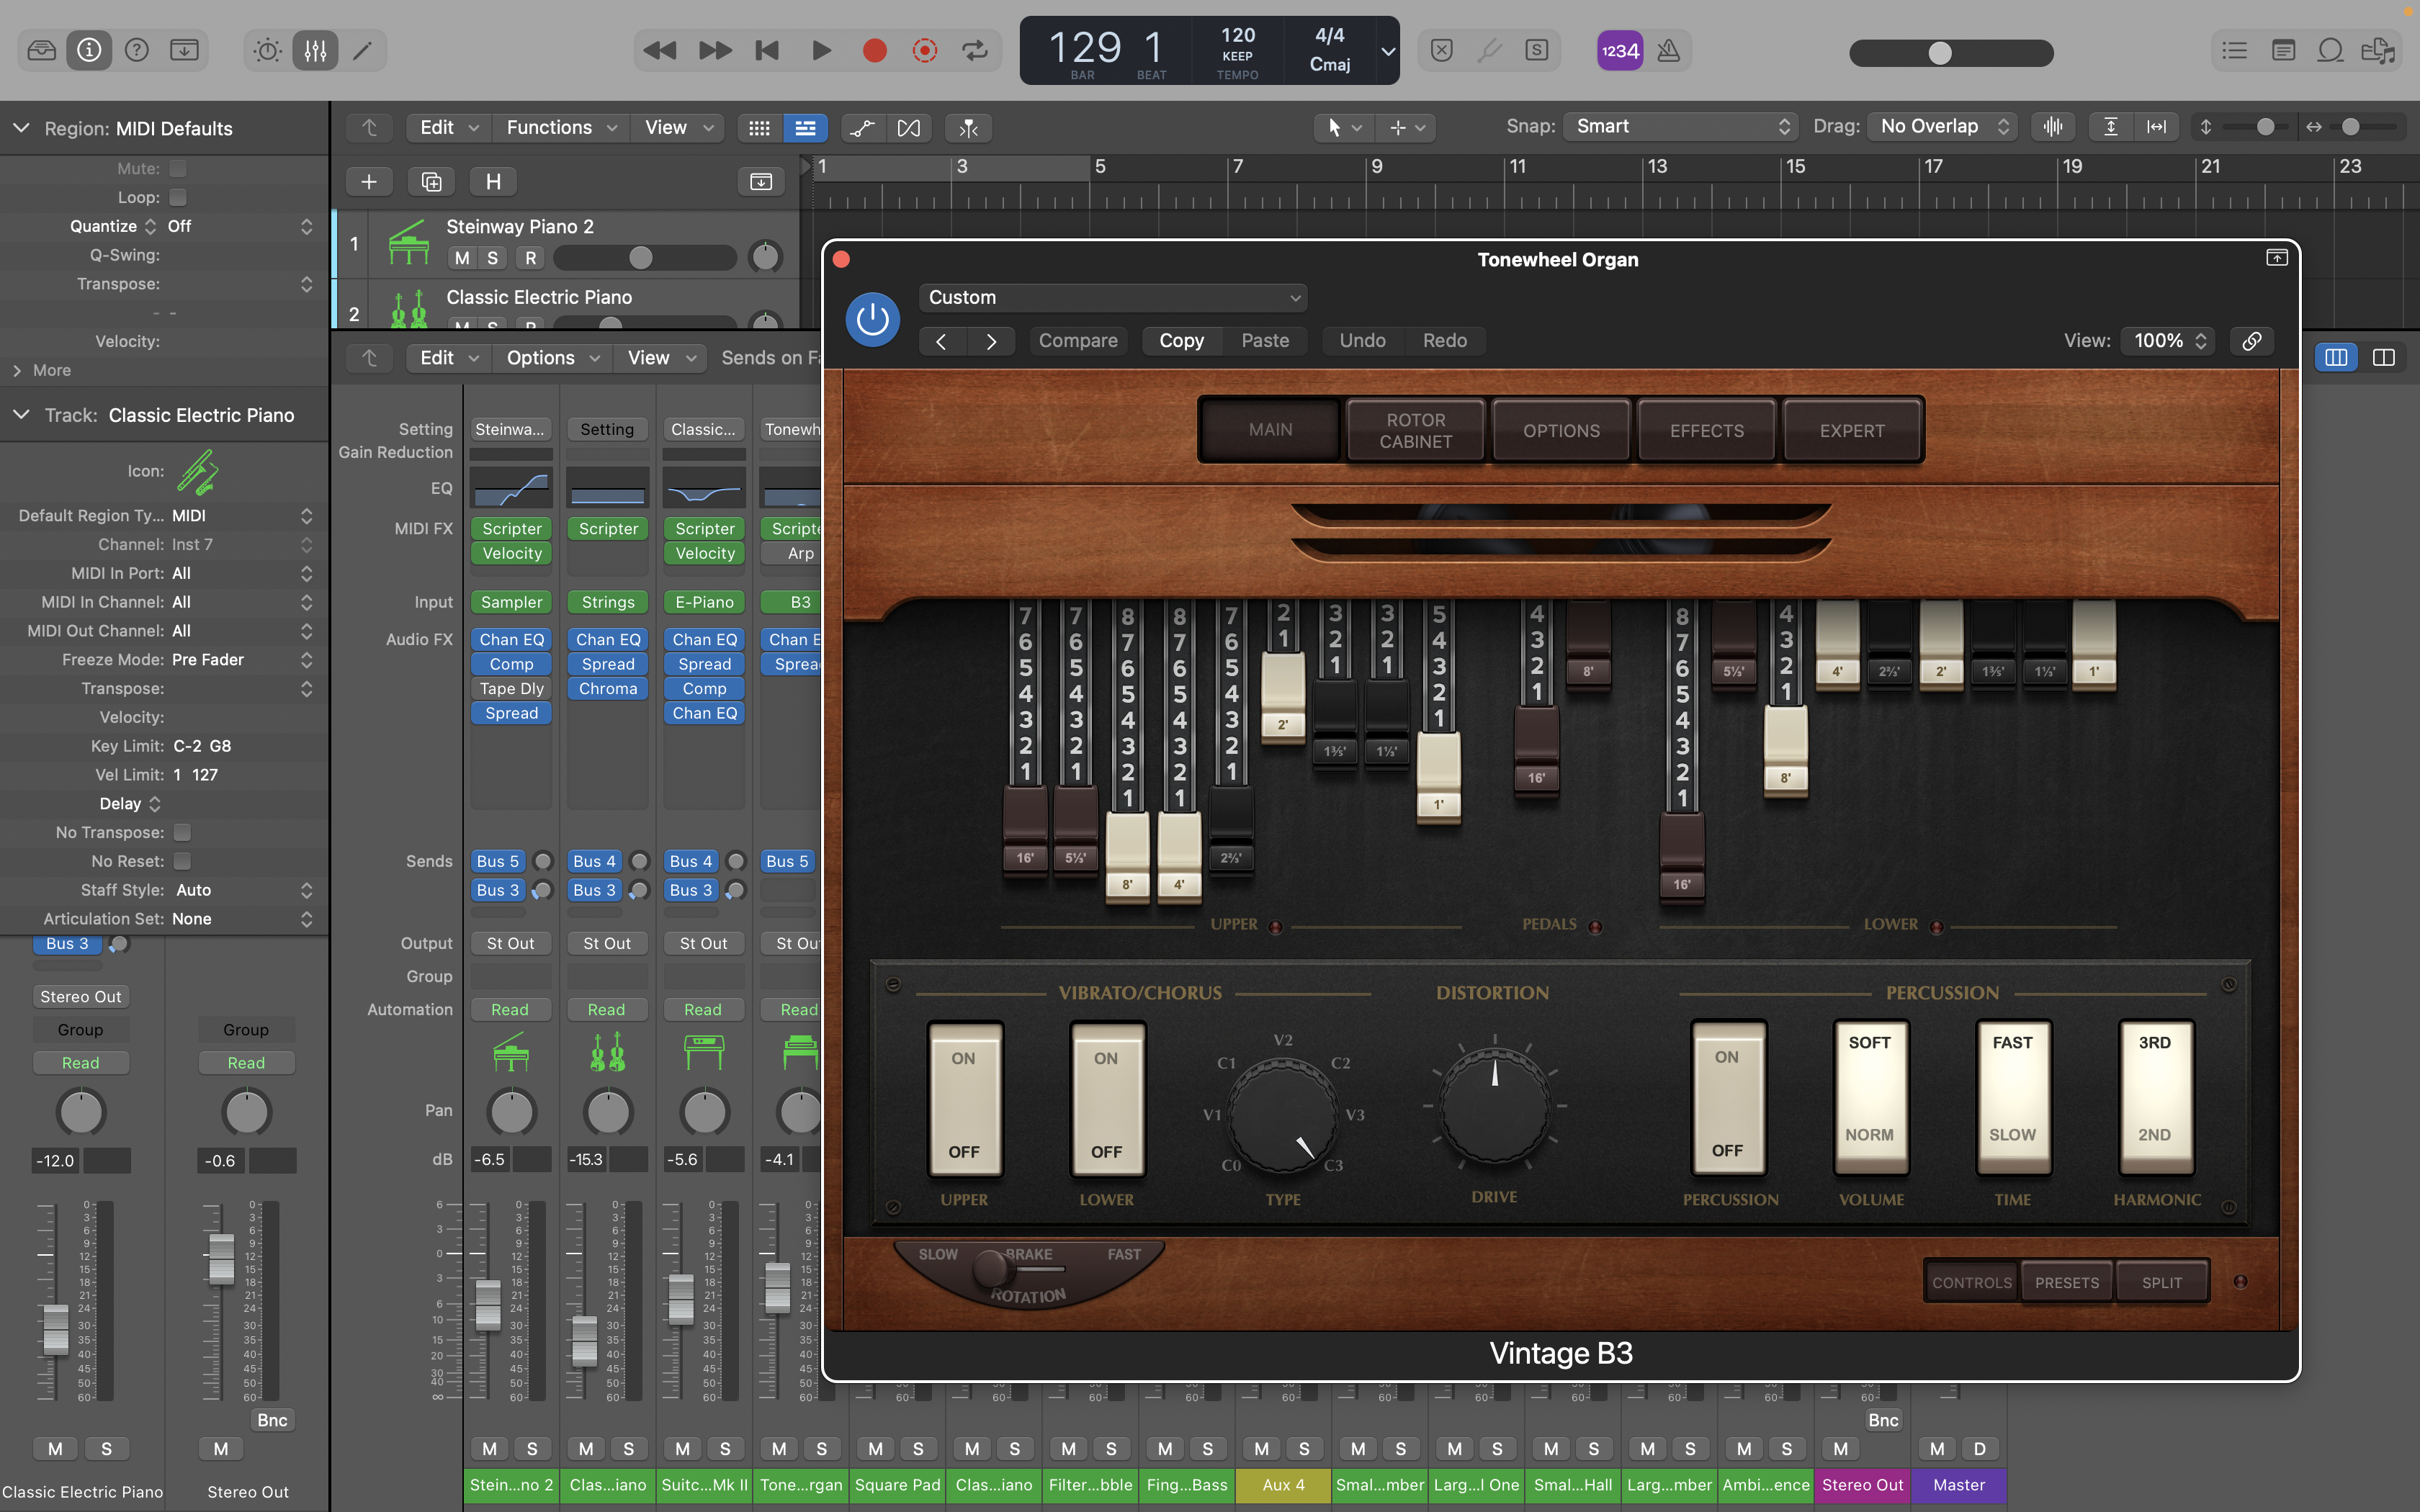Start recording with the red Record button
The width and height of the screenshot is (2420, 1512).
(x=874, y=50)
